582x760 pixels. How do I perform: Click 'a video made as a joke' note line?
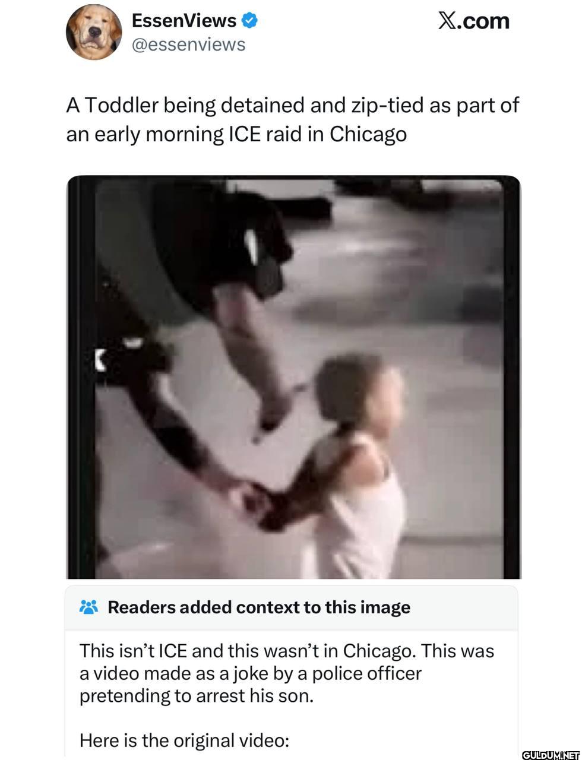pos(251,673)
